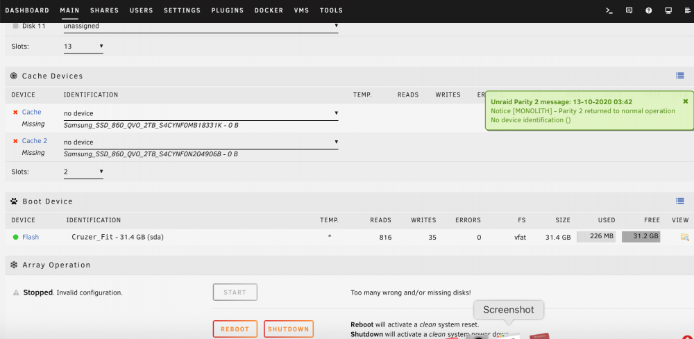Open the Settings menu
The image size is (694, 339).
coord(182,10)
